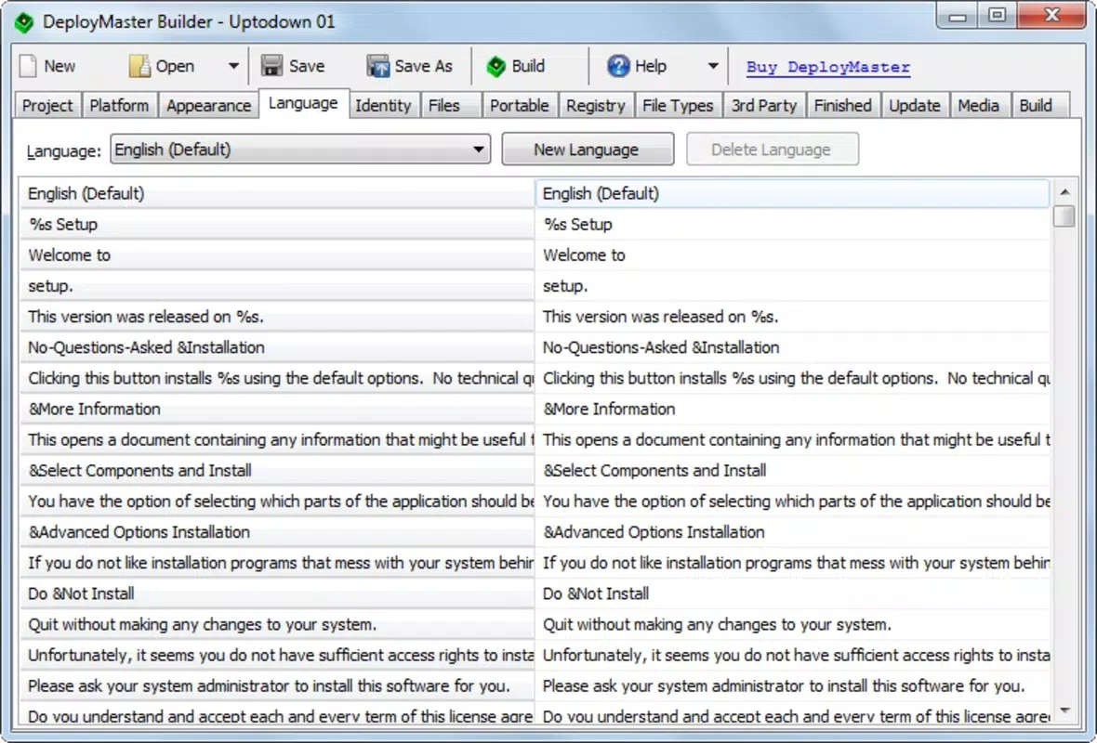The image size is (1097, 743).
Task: Expand the Open button dropdown arrow
Action: [x=233, y=66]
